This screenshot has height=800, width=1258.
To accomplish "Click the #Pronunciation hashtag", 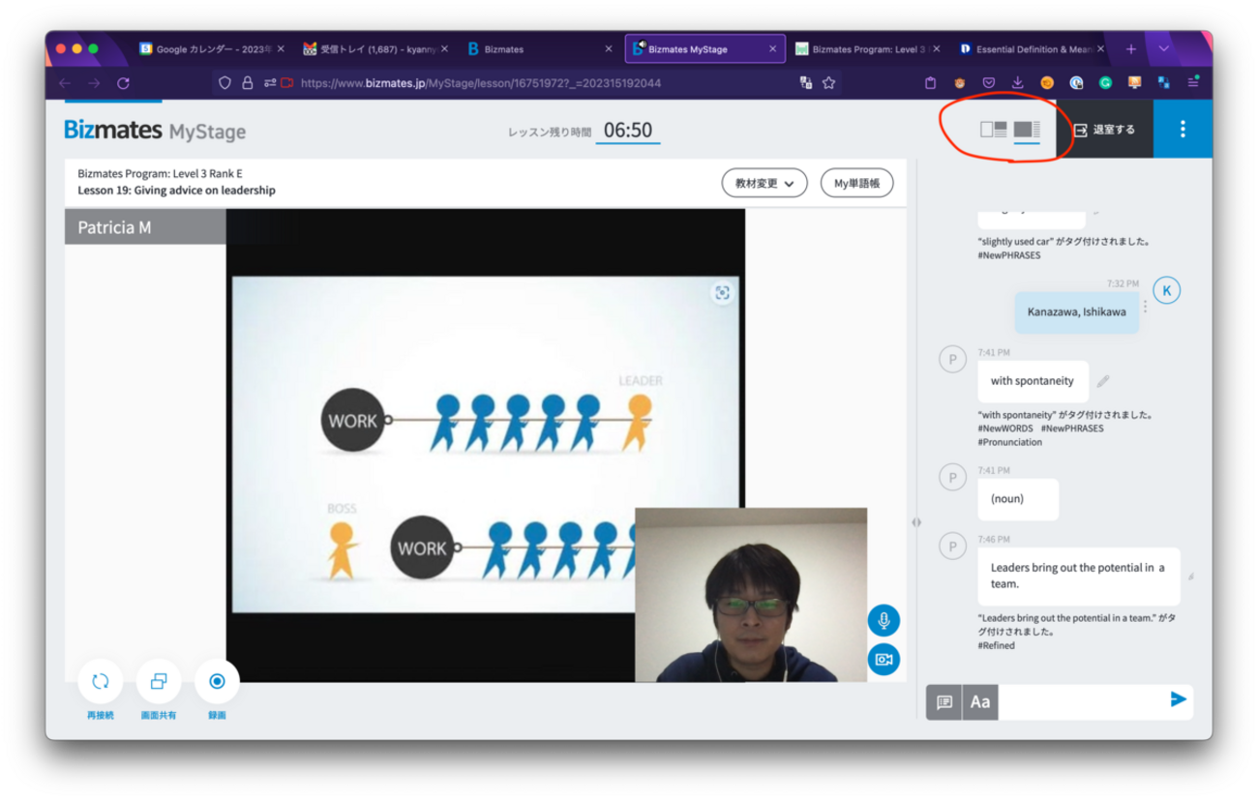I will [x=1009, y=442].
